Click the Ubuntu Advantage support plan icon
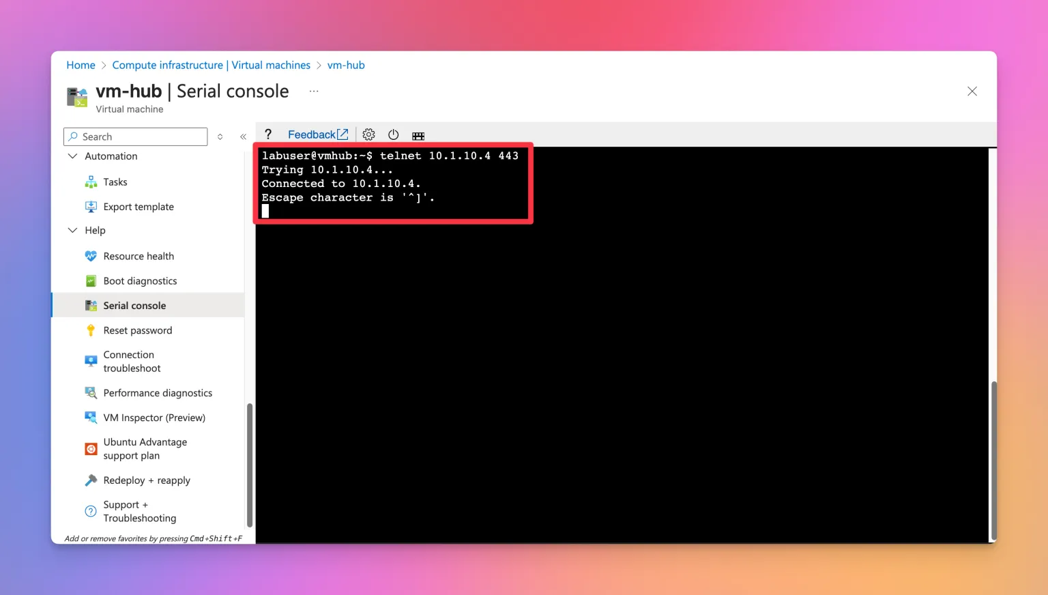Image resolution: width=1048 pixels, height=595 pixels. click(91, 449)
